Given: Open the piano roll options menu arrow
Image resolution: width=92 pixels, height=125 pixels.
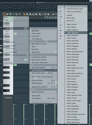Looking at the screenshot, I should [x=4, y=14].
